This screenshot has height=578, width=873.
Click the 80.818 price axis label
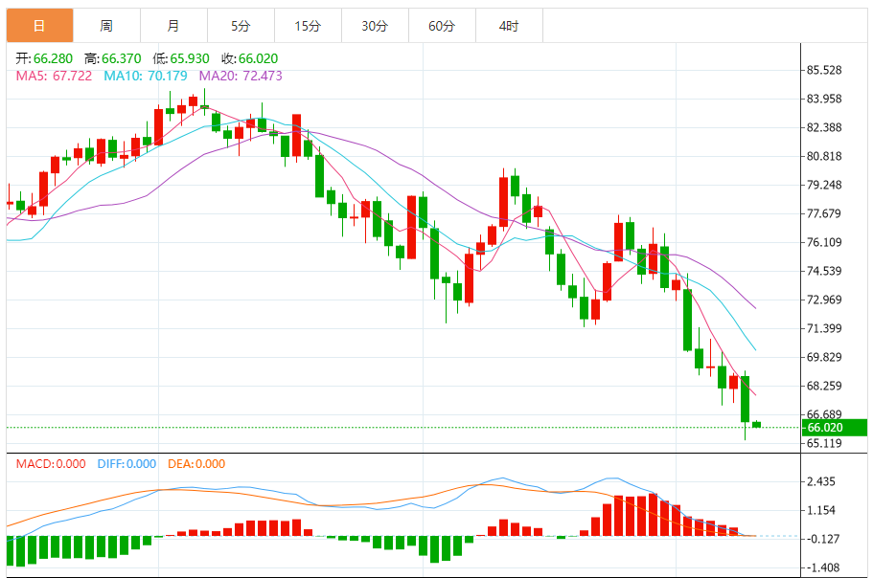pyautogui.click(x=824, y=156)
